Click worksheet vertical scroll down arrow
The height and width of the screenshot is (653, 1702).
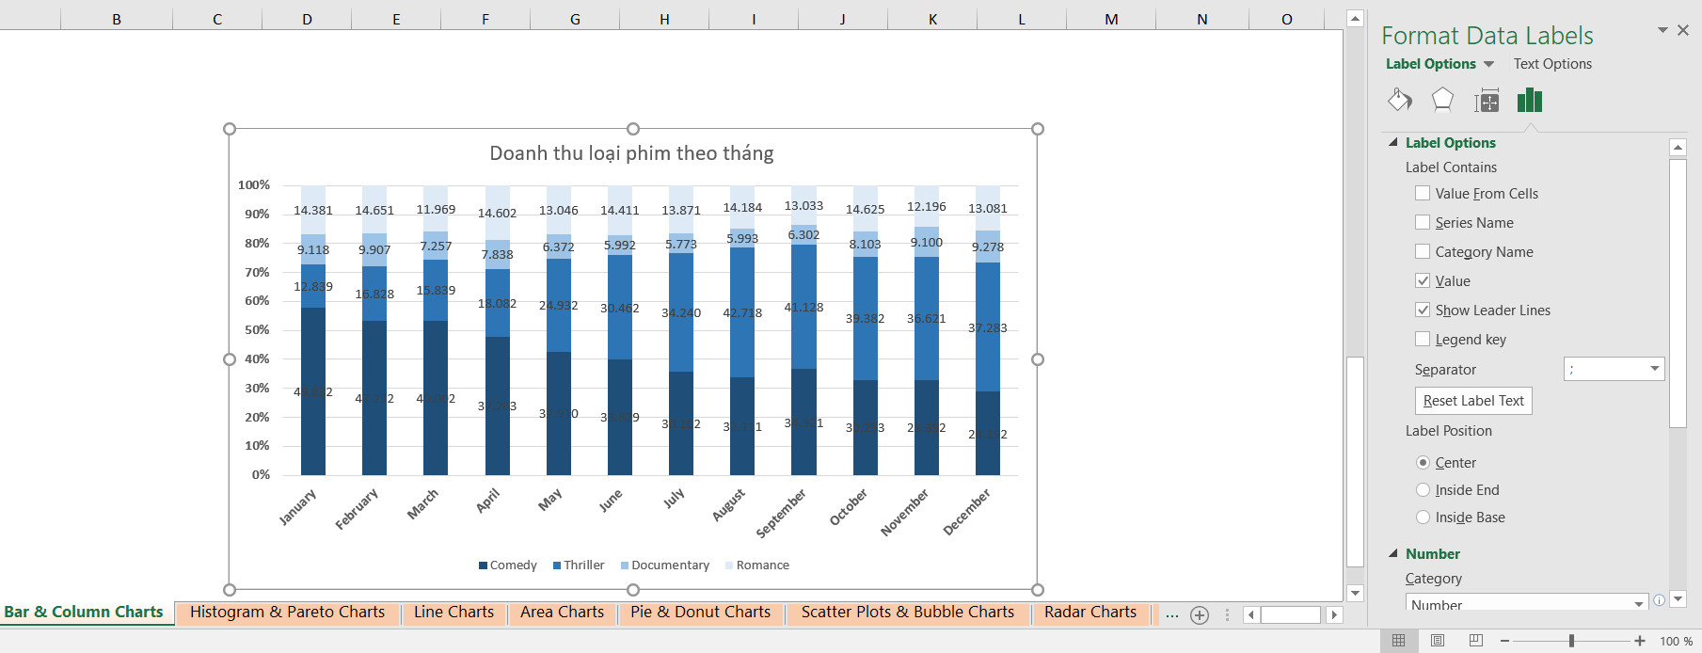[1355, 593]
